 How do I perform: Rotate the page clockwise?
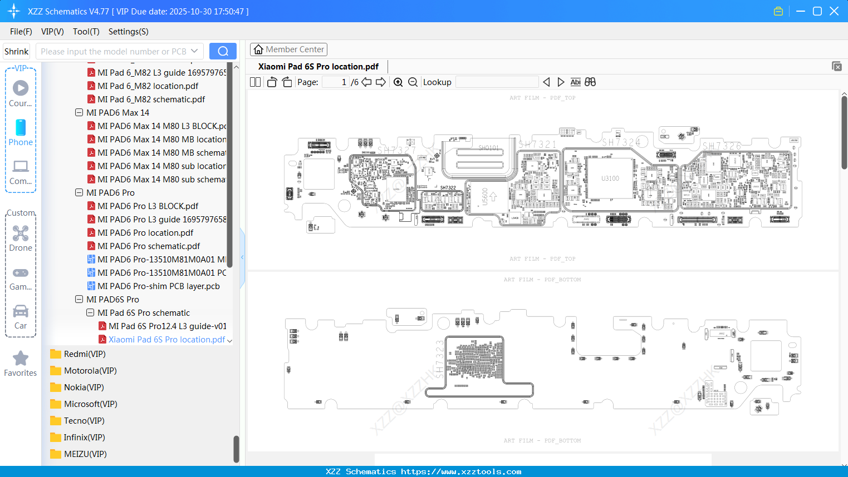coord(287,82)
